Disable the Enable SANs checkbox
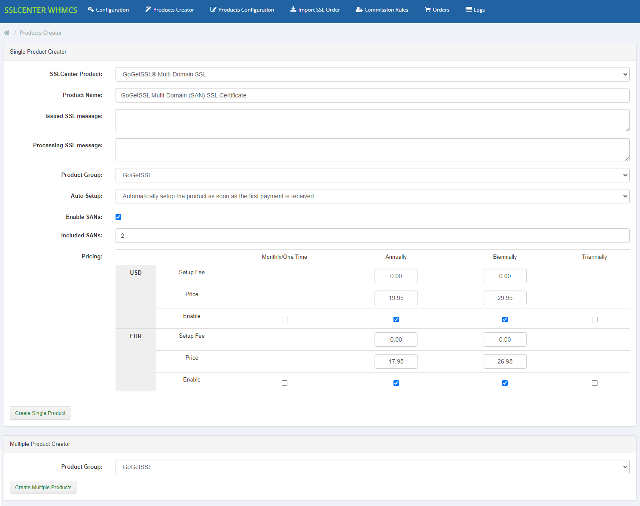This screenshot has width=640, height=506. point(118,217)
